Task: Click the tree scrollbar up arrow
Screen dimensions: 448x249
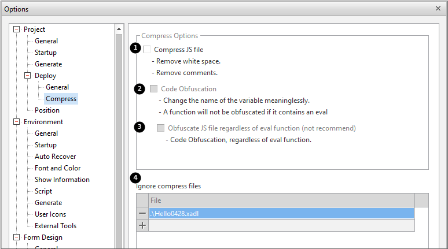Action: coord(119,28)
